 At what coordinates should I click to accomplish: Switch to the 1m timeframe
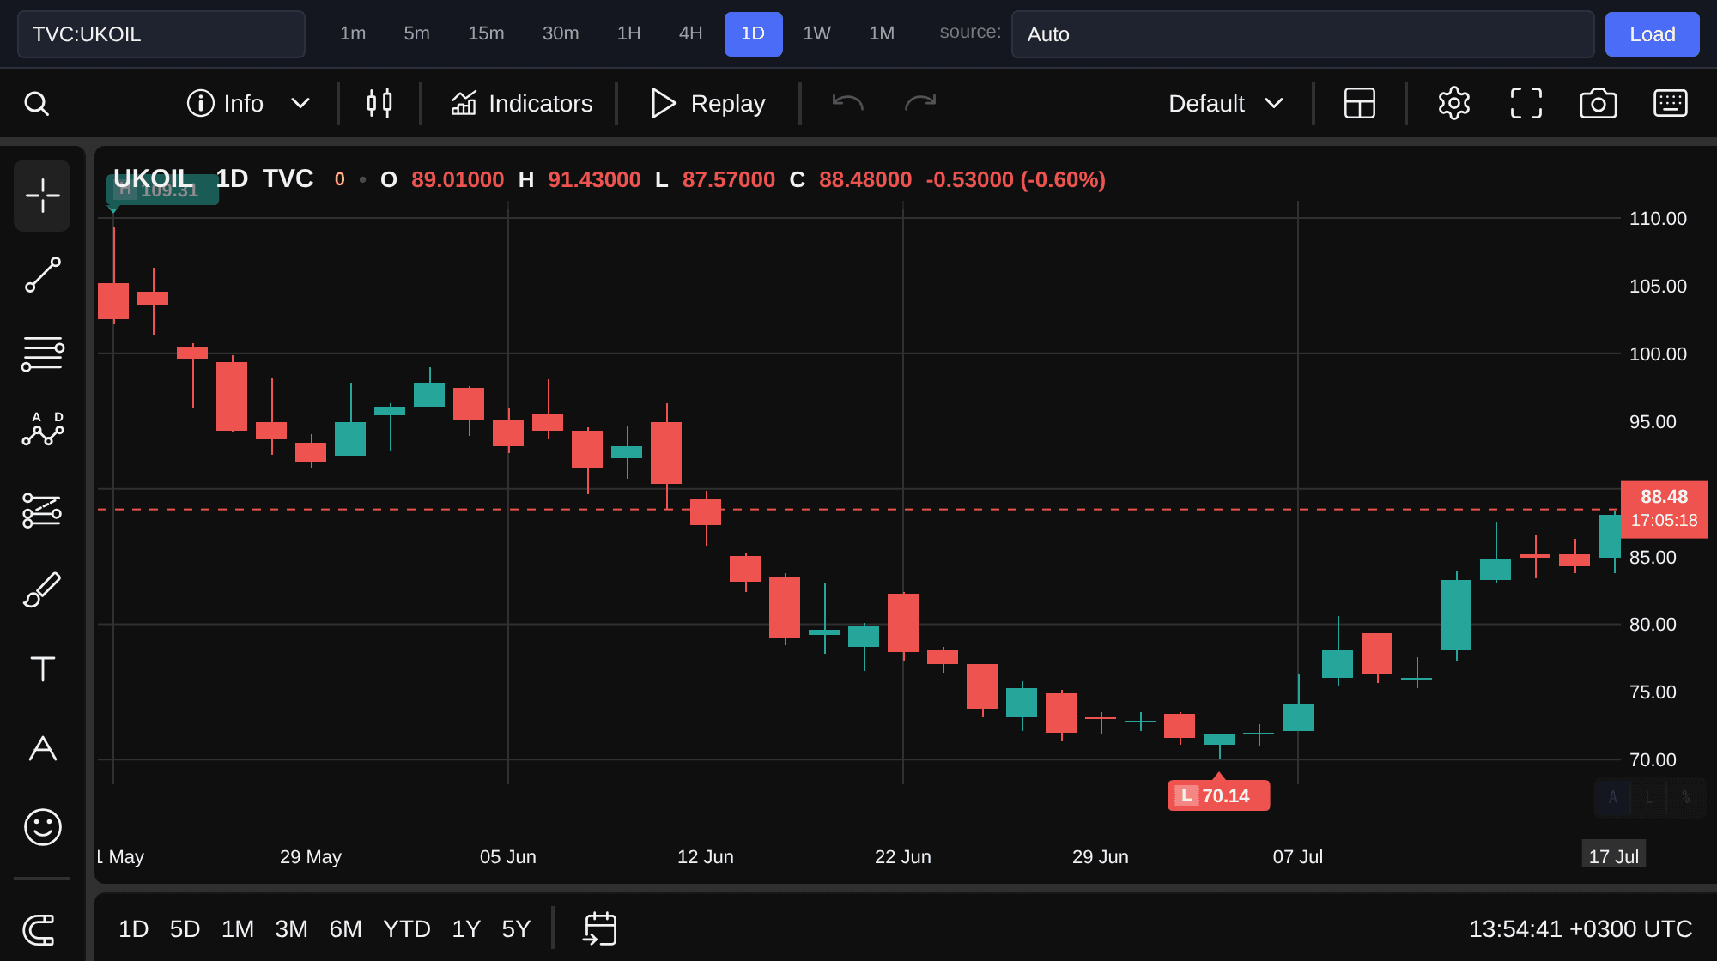tap(353, 33)
